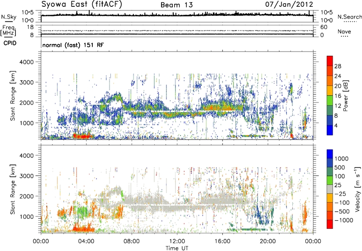Select the '-25' velocity color bar value
362x251 pixels.
(340, 194)
